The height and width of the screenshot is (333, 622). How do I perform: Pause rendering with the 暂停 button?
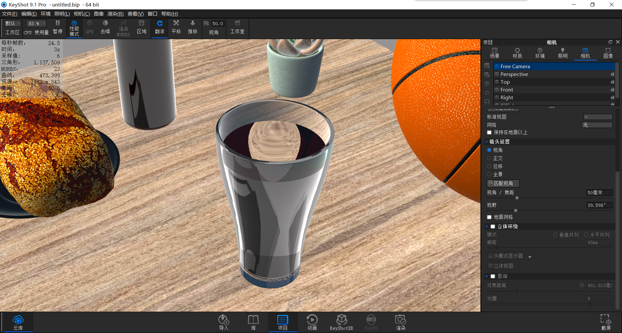(x=57, y=27)
